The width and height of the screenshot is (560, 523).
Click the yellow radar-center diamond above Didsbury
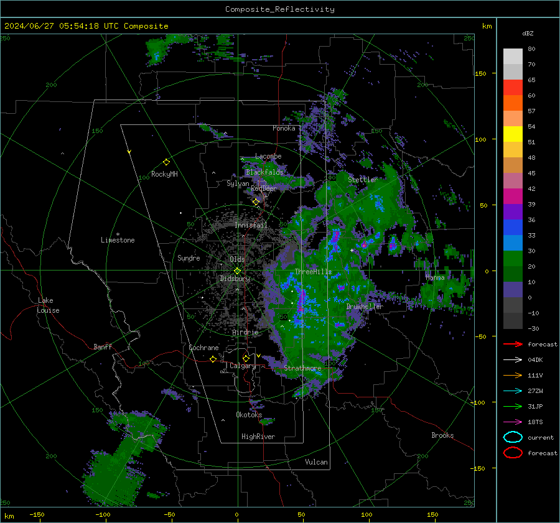(237, 271)
